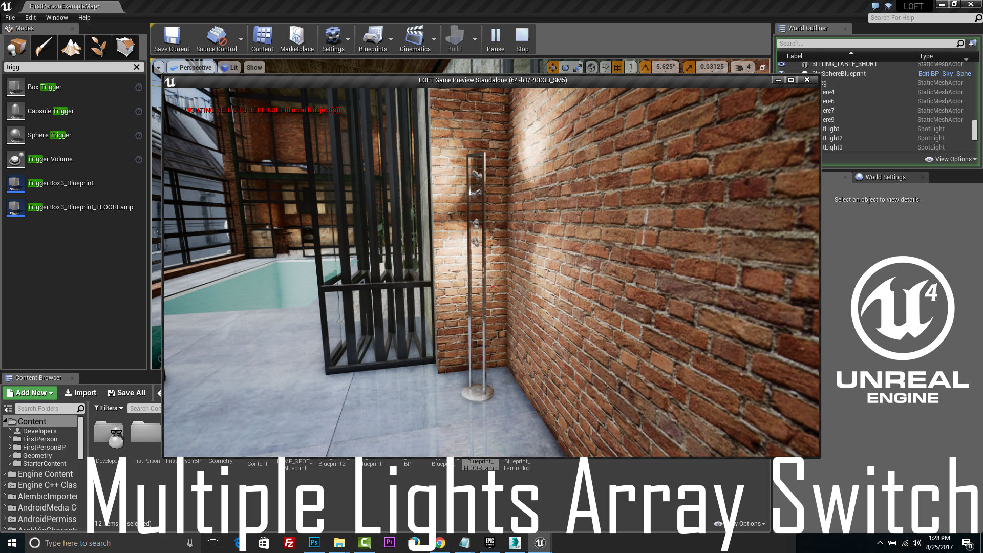Viewport: 983px width, 553px height.
Task: Click Perspective view button
Action: tap(190, 68)
